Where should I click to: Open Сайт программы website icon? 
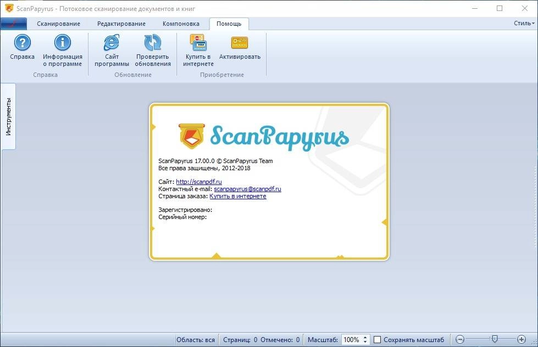(x=112, y=42)
